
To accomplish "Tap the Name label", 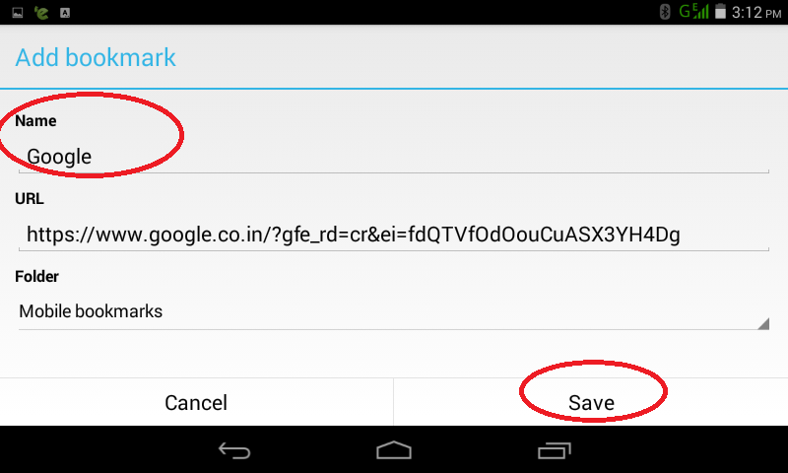I will coord(35,120).
